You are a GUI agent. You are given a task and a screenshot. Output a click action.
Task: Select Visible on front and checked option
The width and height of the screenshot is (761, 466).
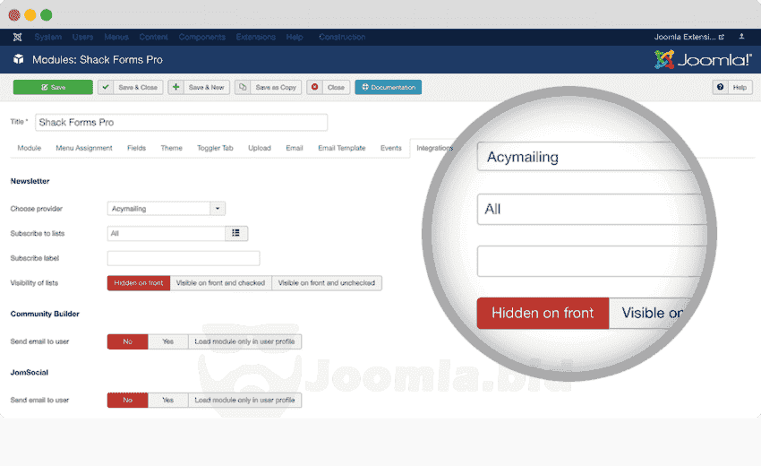point(220,282)
